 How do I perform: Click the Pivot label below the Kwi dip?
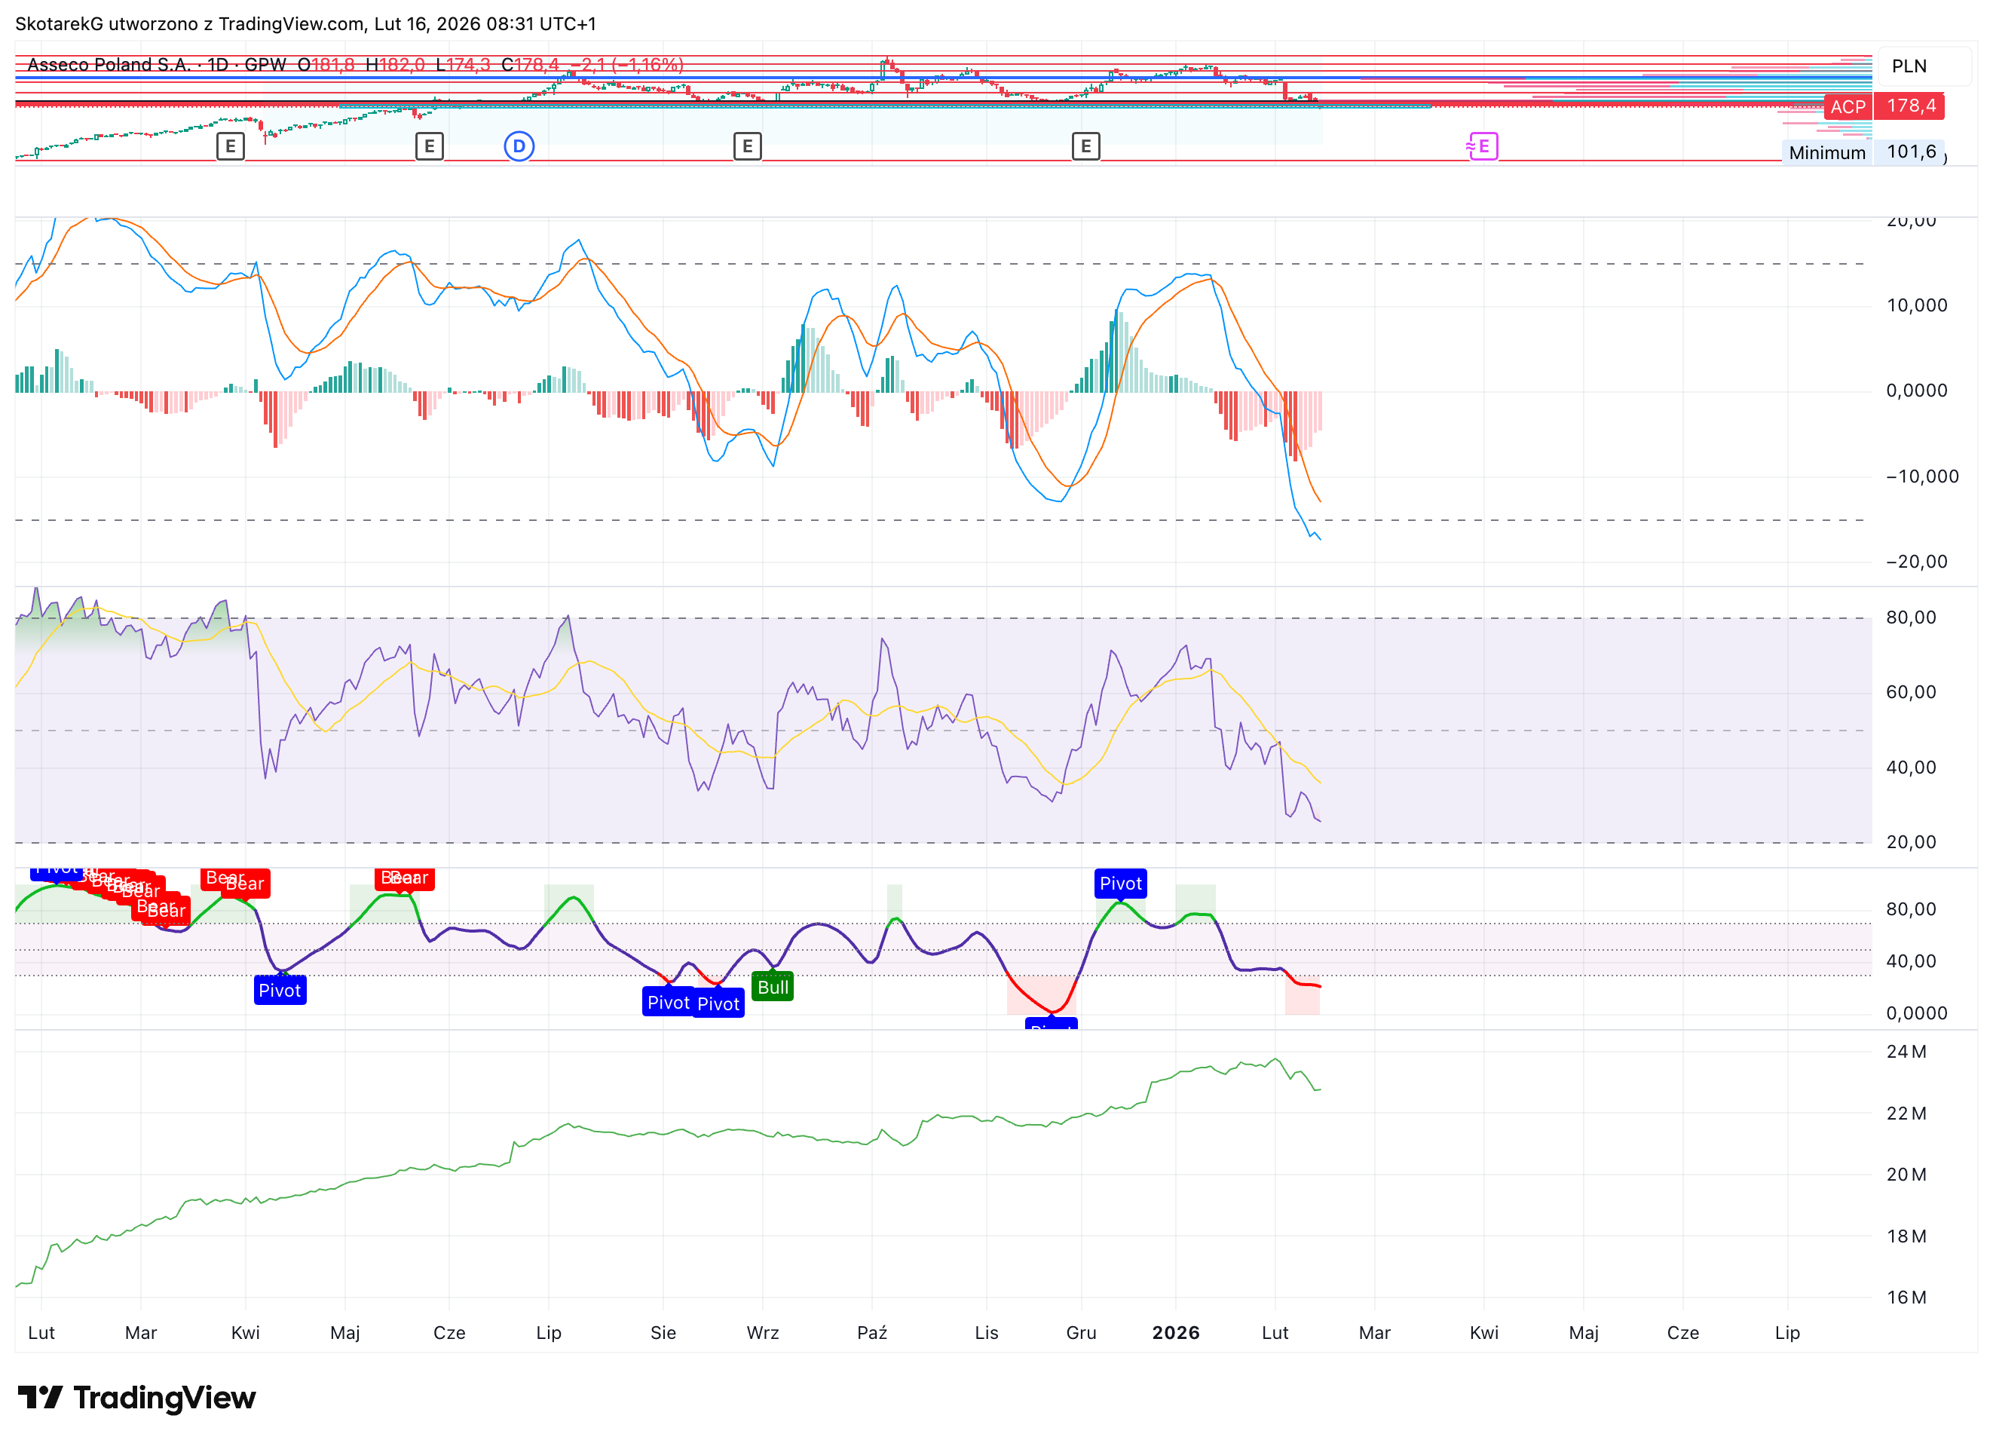(x=280, y=991)
